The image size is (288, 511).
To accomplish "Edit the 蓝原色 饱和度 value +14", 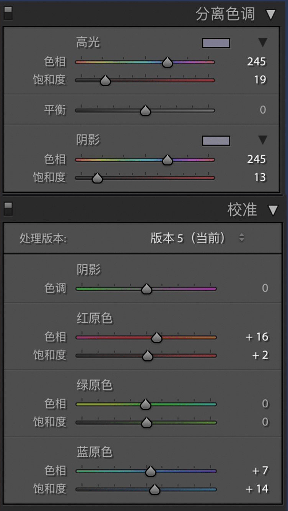I will [x=257, y=489].
